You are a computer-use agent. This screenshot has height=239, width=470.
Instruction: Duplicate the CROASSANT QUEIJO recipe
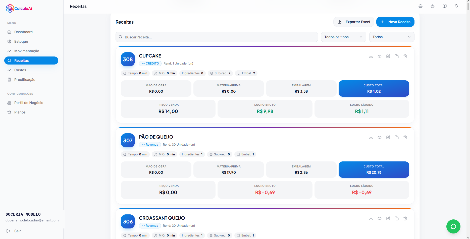coord(397,218)
